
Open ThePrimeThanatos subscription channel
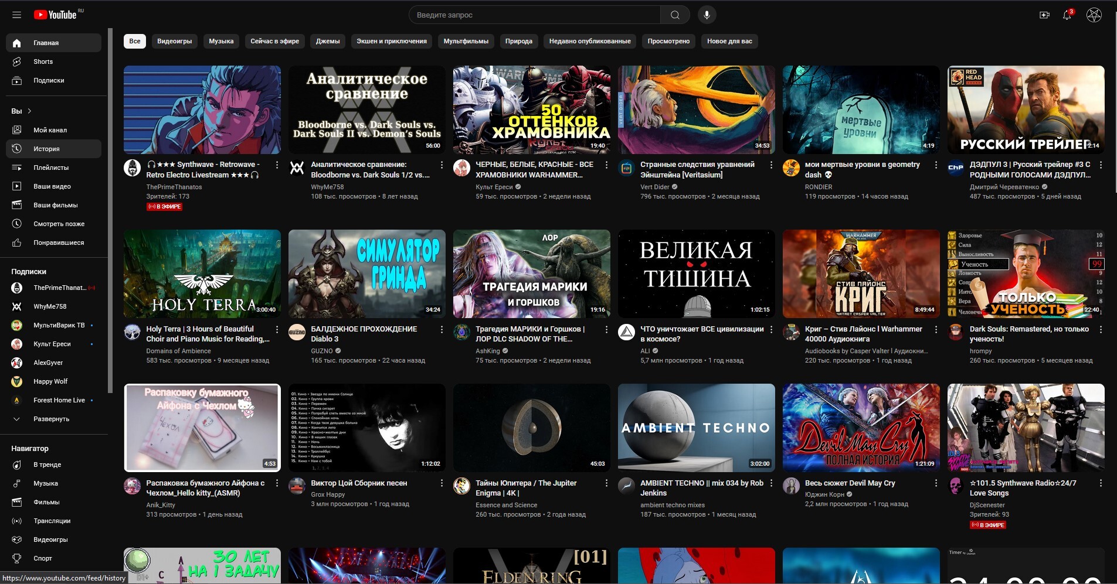click(53, 288)
